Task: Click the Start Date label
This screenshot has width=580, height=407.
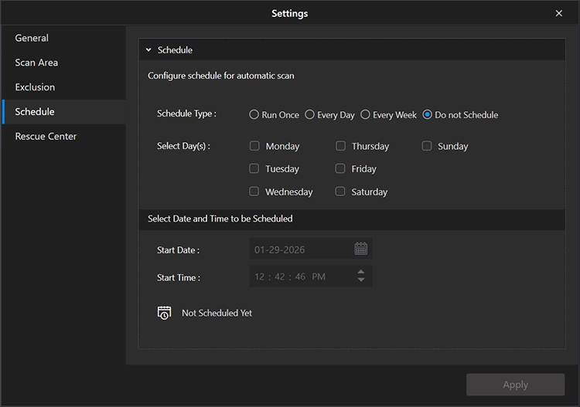Action: pos(178,250)
